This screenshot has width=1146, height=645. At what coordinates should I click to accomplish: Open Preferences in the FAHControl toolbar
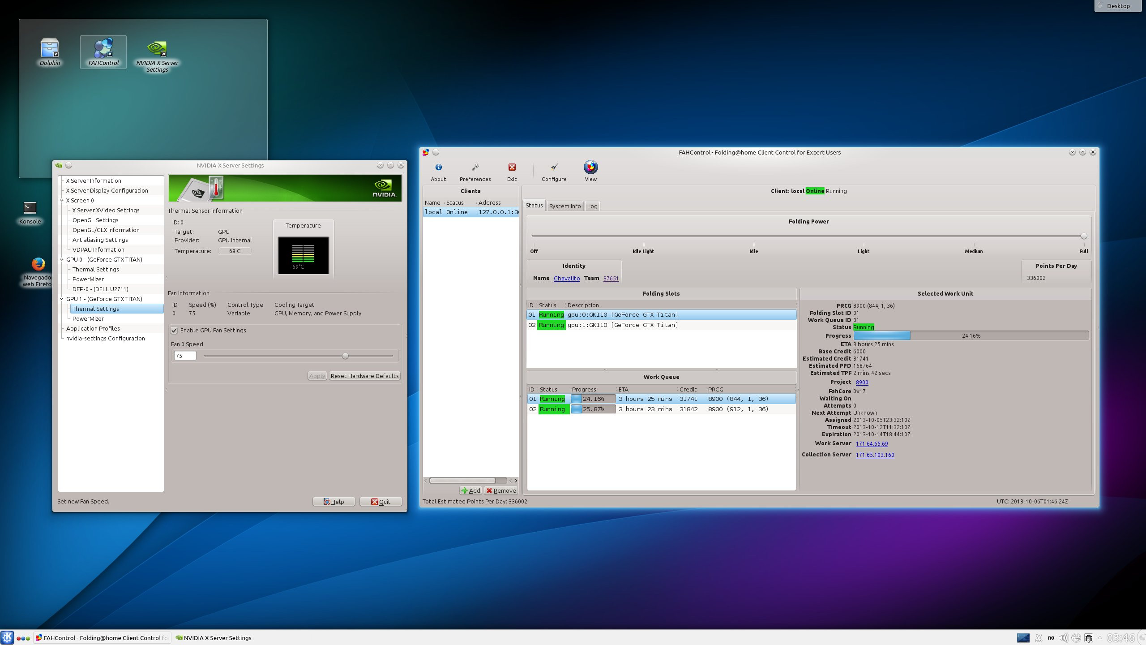pyautogui.click(x=475, y=172)
